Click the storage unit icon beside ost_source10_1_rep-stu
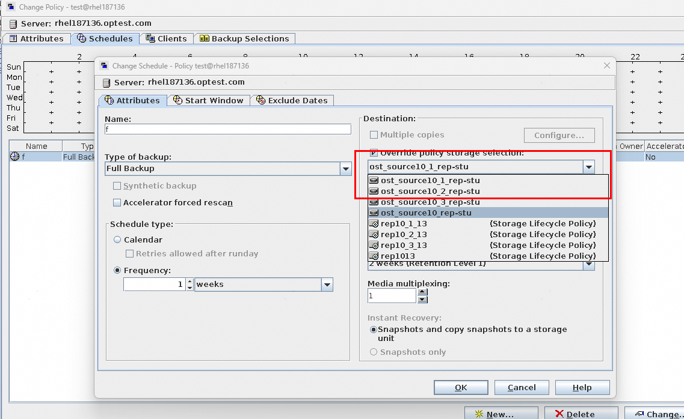This screenshot has height=419, width=684. pyautogui.click(x=374, y=180)
